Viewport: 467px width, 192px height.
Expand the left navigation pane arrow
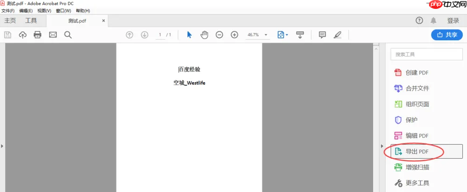[2, 146]
